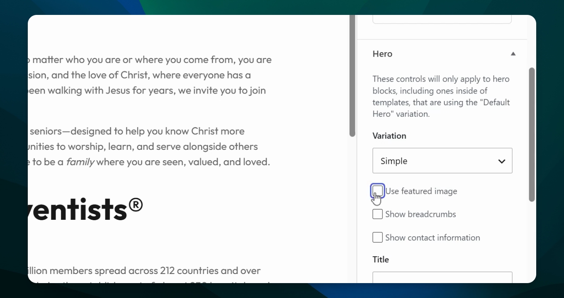Click the Hero controls description text
Screen dimensions: 564x298
pyautogui.click(x=441, y=96)
